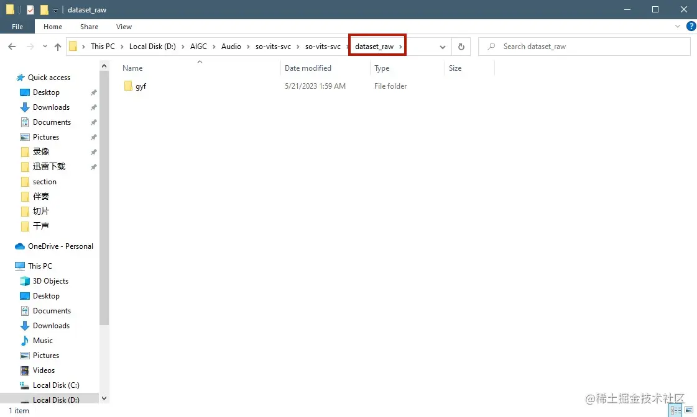Open Quick access in sidebar
Viewport: 697px width, 417px height.
pos(49,78)
